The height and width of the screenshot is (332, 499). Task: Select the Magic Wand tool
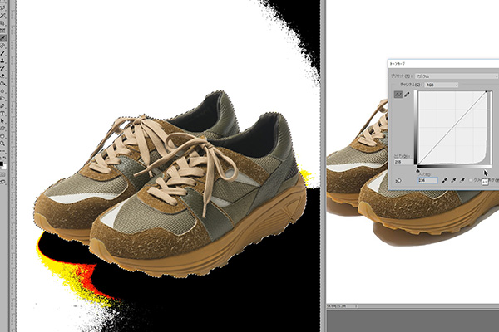click(2, 15)
